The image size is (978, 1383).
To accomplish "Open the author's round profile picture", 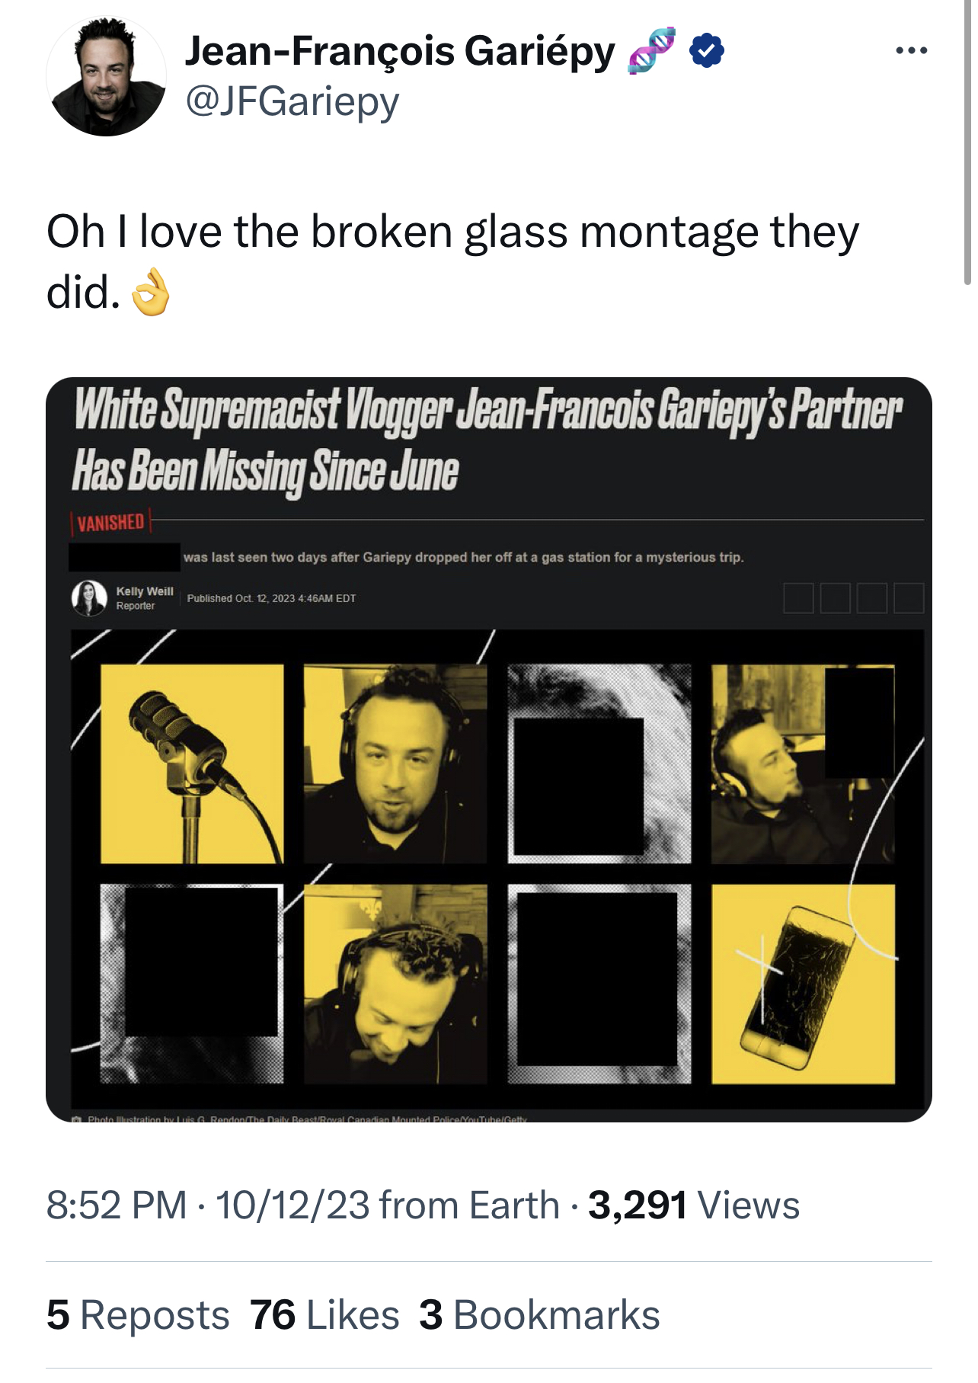I will pyautogui.click(x=106, y=76).
